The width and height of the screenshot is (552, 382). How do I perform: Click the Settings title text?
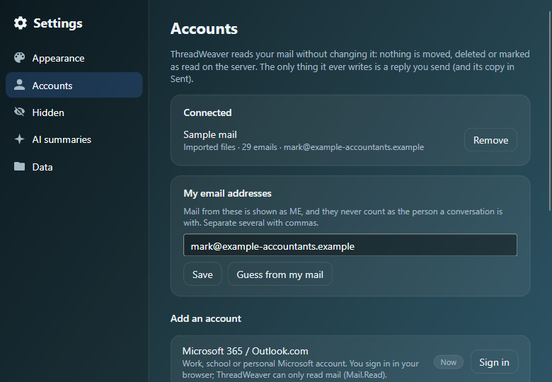coord(58,23)
